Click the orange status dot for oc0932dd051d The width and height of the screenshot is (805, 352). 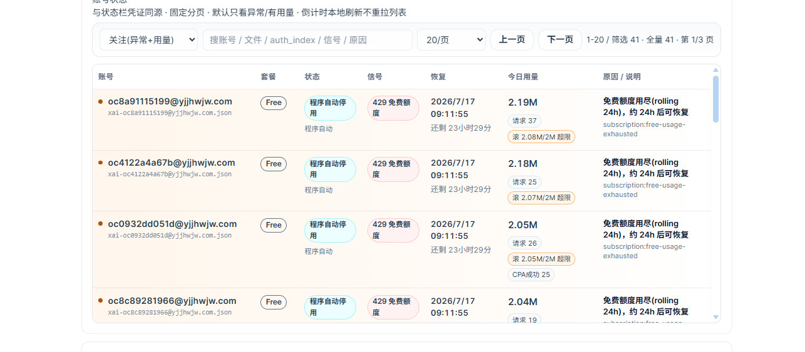tap(100, 224)
